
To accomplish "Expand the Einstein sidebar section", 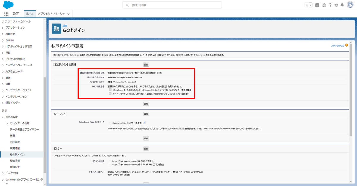I will (3, 40).
